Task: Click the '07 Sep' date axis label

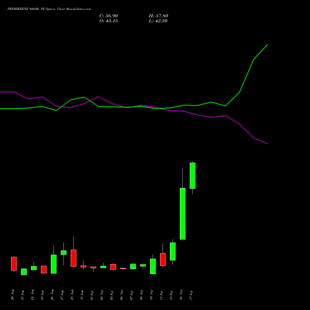Action: pos(131,295)
